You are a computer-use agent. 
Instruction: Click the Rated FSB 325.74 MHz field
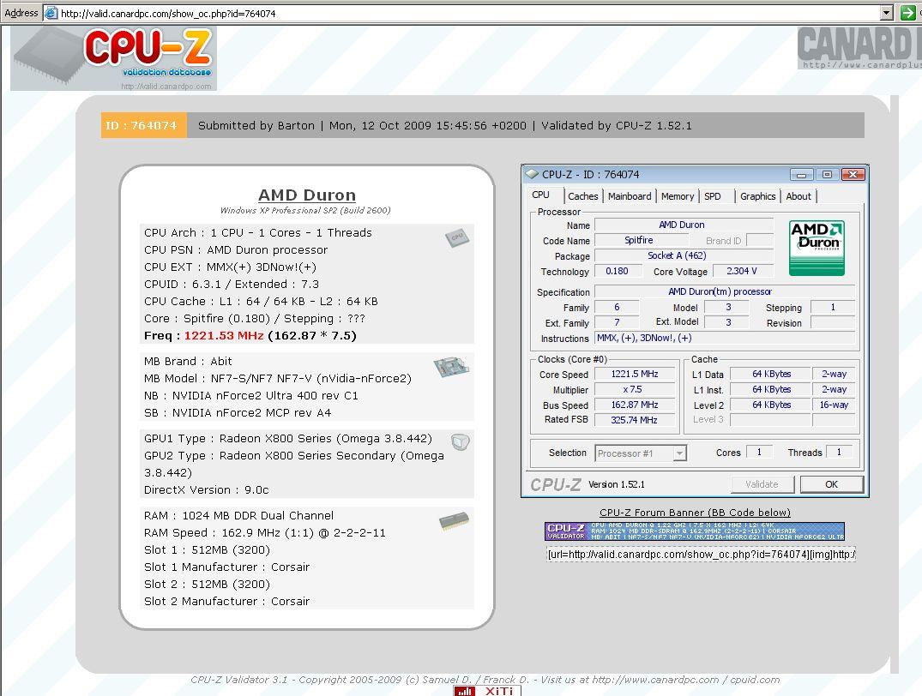pyautogui.click(x=635, y=420)
